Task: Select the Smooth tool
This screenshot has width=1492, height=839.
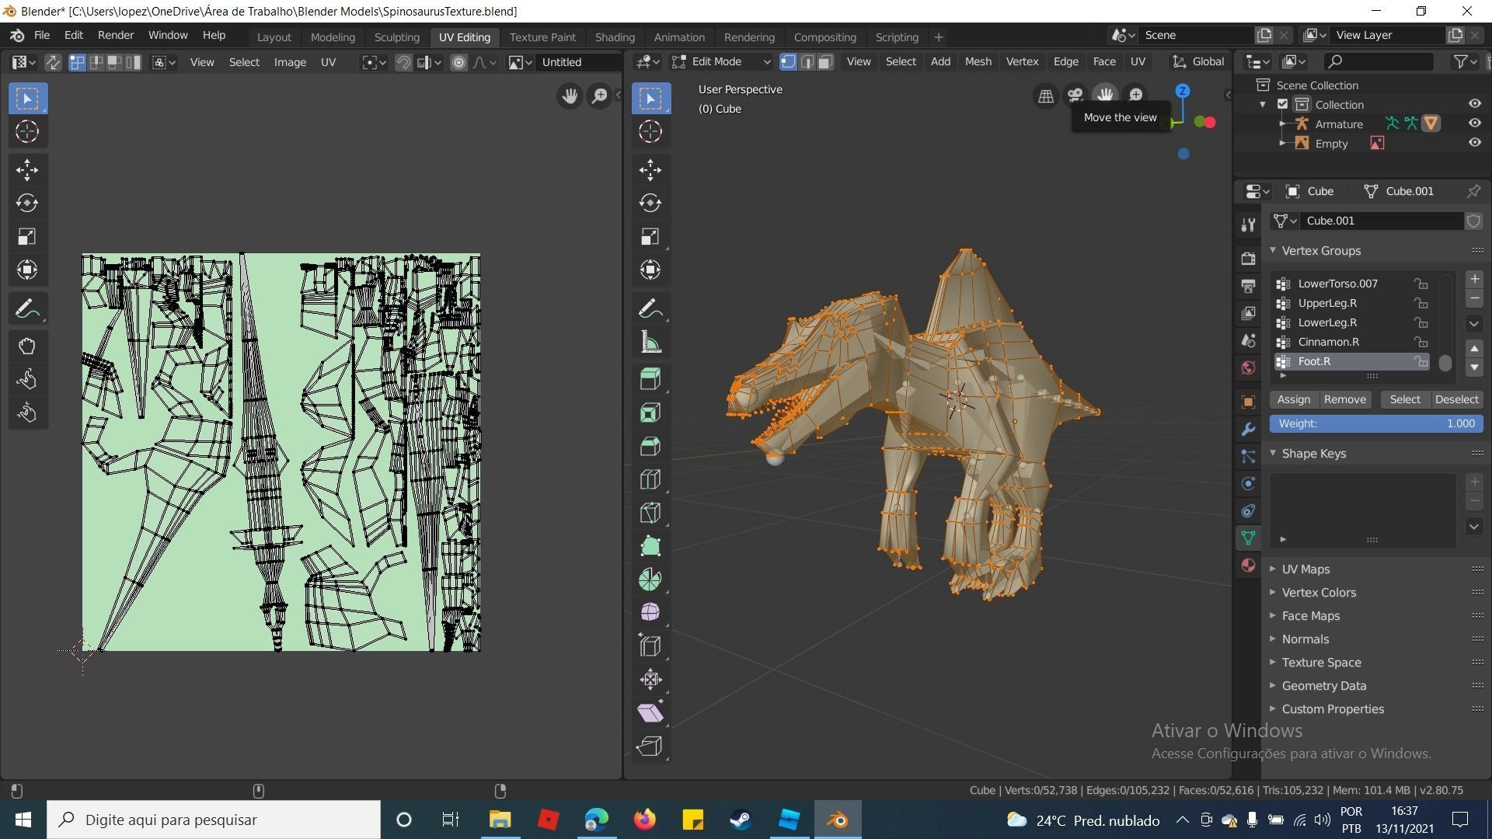Action: tap(650, 613)
